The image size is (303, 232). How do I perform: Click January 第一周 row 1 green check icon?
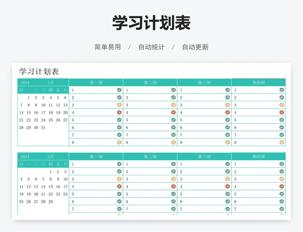pos(119,90)
